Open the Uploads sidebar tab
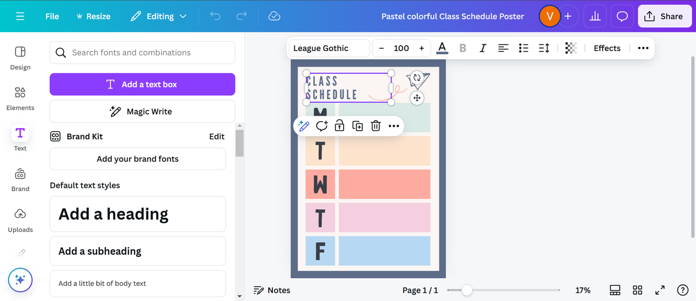696x301 pixels. [20, 220]
